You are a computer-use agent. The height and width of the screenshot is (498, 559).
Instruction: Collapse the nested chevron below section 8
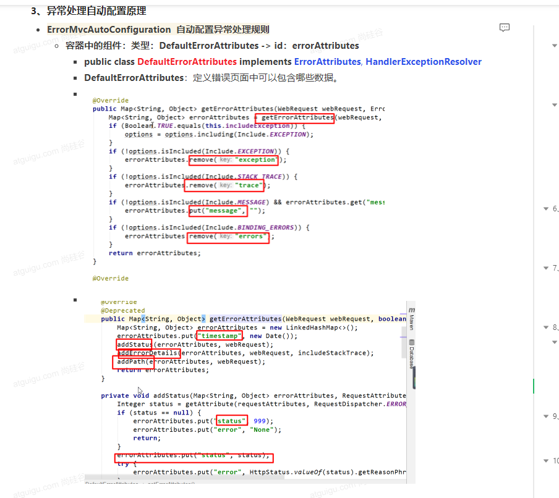[553, 342]
